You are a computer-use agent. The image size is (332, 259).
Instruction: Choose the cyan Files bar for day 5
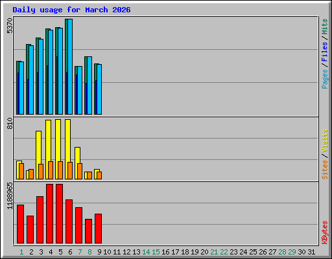tap(60, 71)
